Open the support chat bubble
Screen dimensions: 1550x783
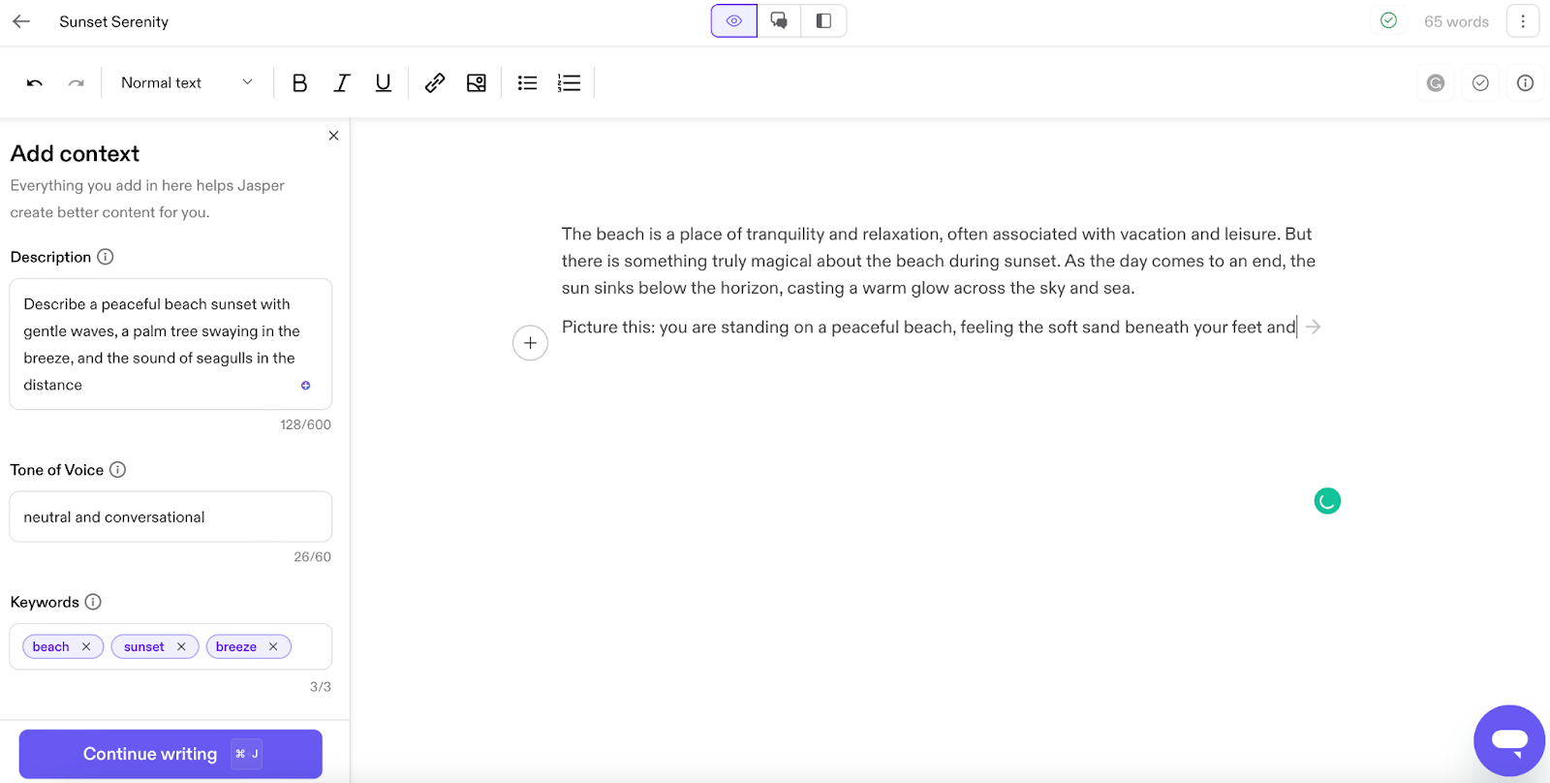pyautogui.click(x=1509, y=741)
